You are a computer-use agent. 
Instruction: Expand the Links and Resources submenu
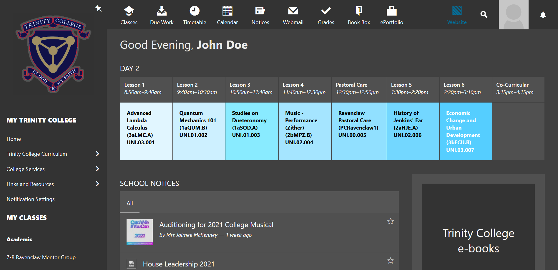pos(97,184)
